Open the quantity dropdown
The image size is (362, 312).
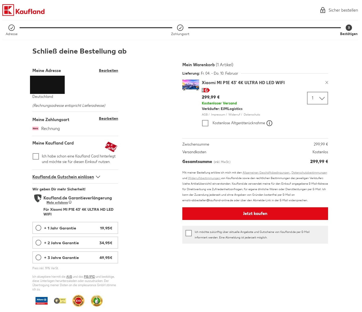318,98
